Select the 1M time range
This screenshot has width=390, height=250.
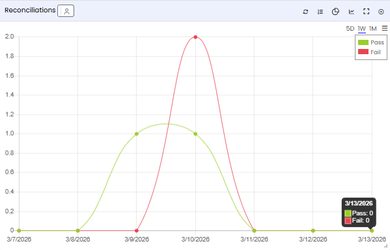click(373, 29)
